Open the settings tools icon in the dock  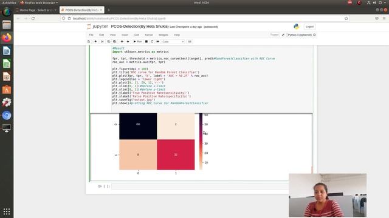coord(7,102)
